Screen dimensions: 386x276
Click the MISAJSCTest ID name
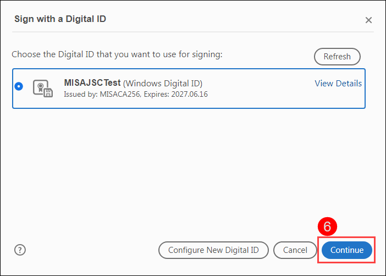point(92,84)
